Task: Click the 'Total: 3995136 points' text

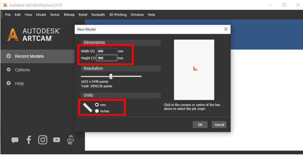Action: point(96,86)
